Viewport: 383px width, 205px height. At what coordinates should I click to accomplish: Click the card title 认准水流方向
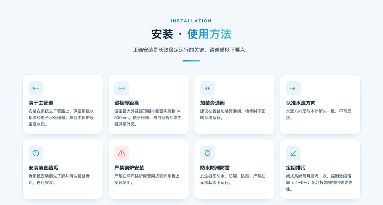click(x=301, y=103)
